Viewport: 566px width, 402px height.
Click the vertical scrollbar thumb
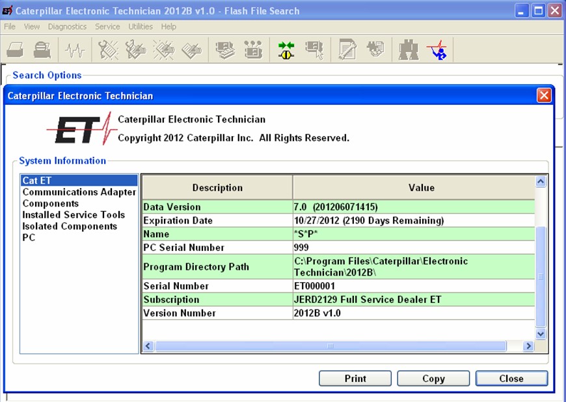[541, 277]
